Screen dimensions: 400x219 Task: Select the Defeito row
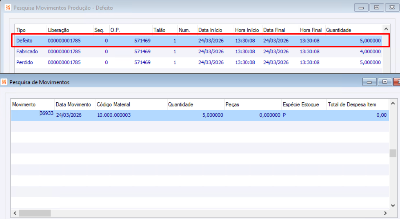[198, 41]
